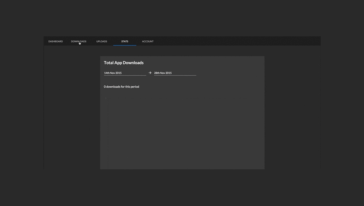Image resolution: width=364 pixels, height=206 pixels.
Task: Click the '0 downloads for this period' text
Action: (121, 87)
